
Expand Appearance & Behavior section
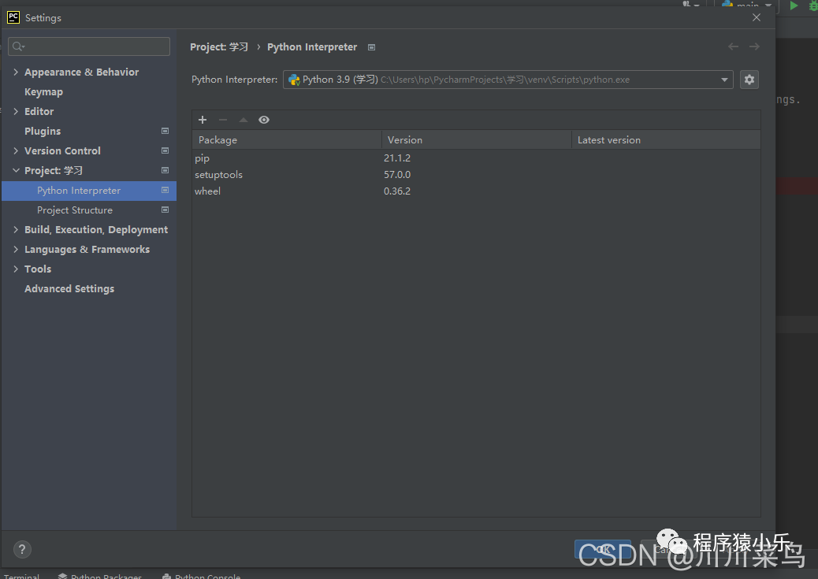(x=16, y=72)
